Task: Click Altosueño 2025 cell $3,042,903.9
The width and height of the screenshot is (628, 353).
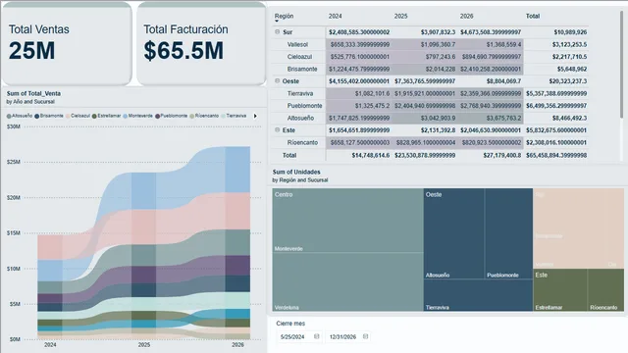Action: (x=439, y=118)
